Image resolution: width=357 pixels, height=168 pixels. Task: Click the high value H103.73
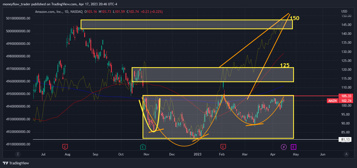(x=105, y=12)
